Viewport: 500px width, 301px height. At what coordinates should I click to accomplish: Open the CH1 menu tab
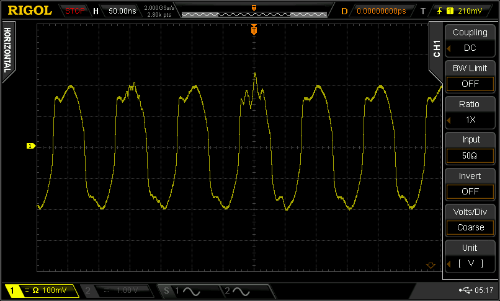[437, 48]
